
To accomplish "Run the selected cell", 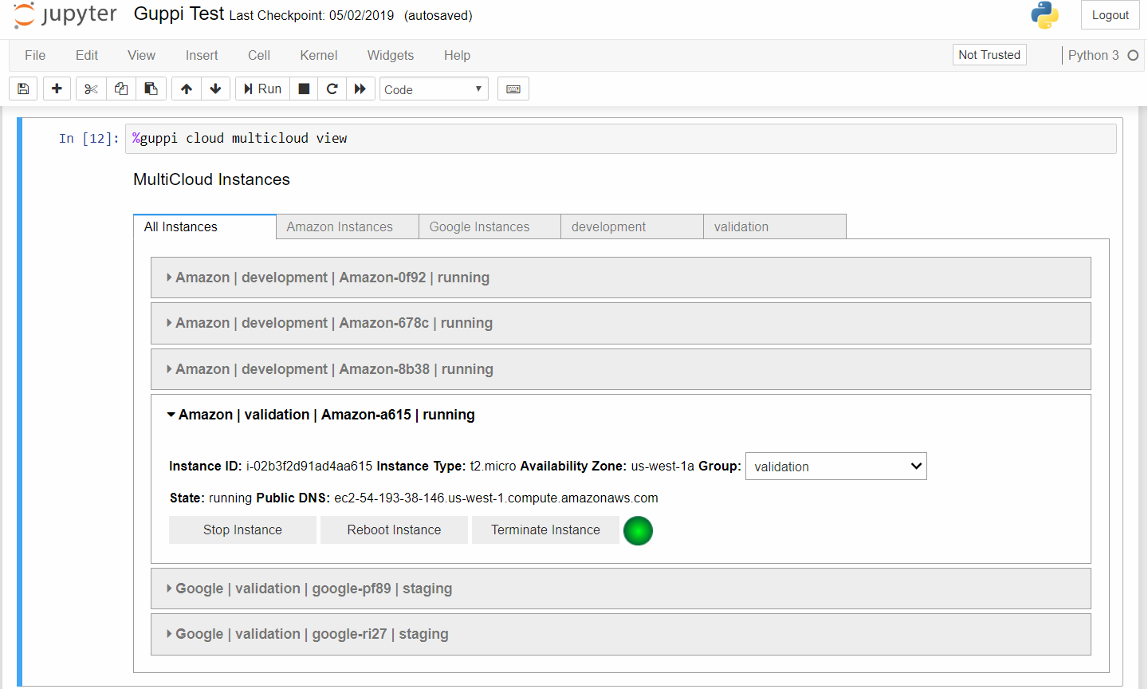I will (262, 89).
